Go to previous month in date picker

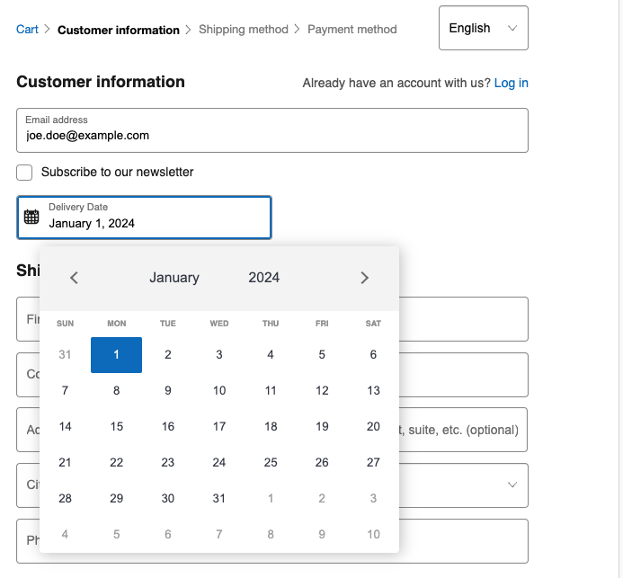click(x=75, y=279)
